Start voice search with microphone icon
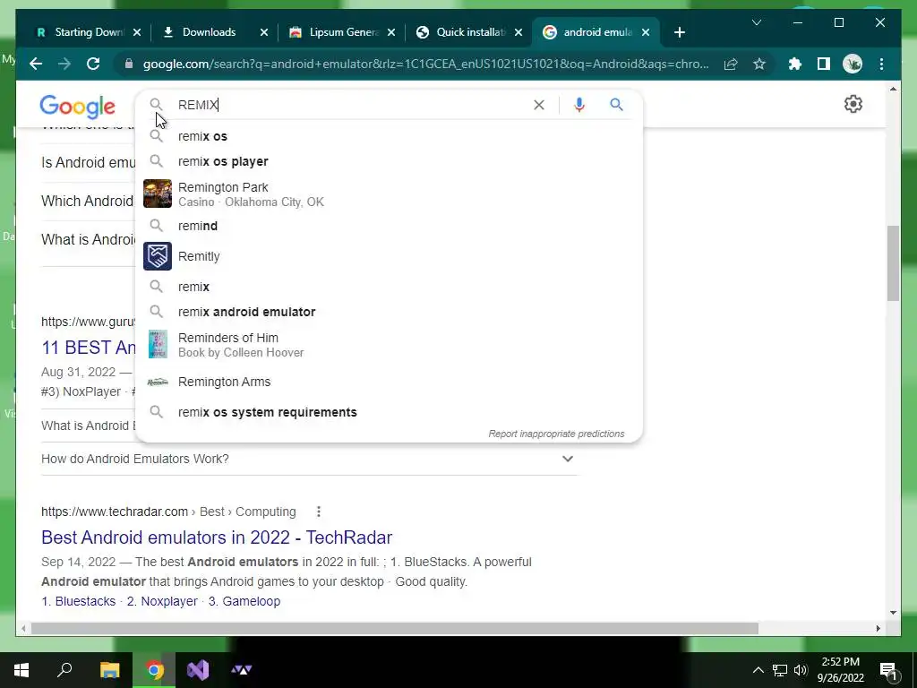Viewport: 917px width, 688px height. [x=579, y=105]
